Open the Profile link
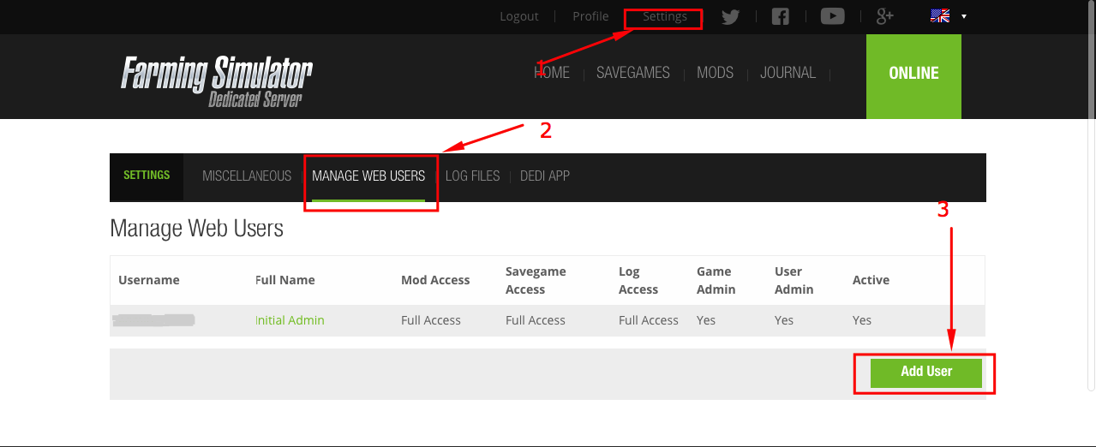 point(590,16)
